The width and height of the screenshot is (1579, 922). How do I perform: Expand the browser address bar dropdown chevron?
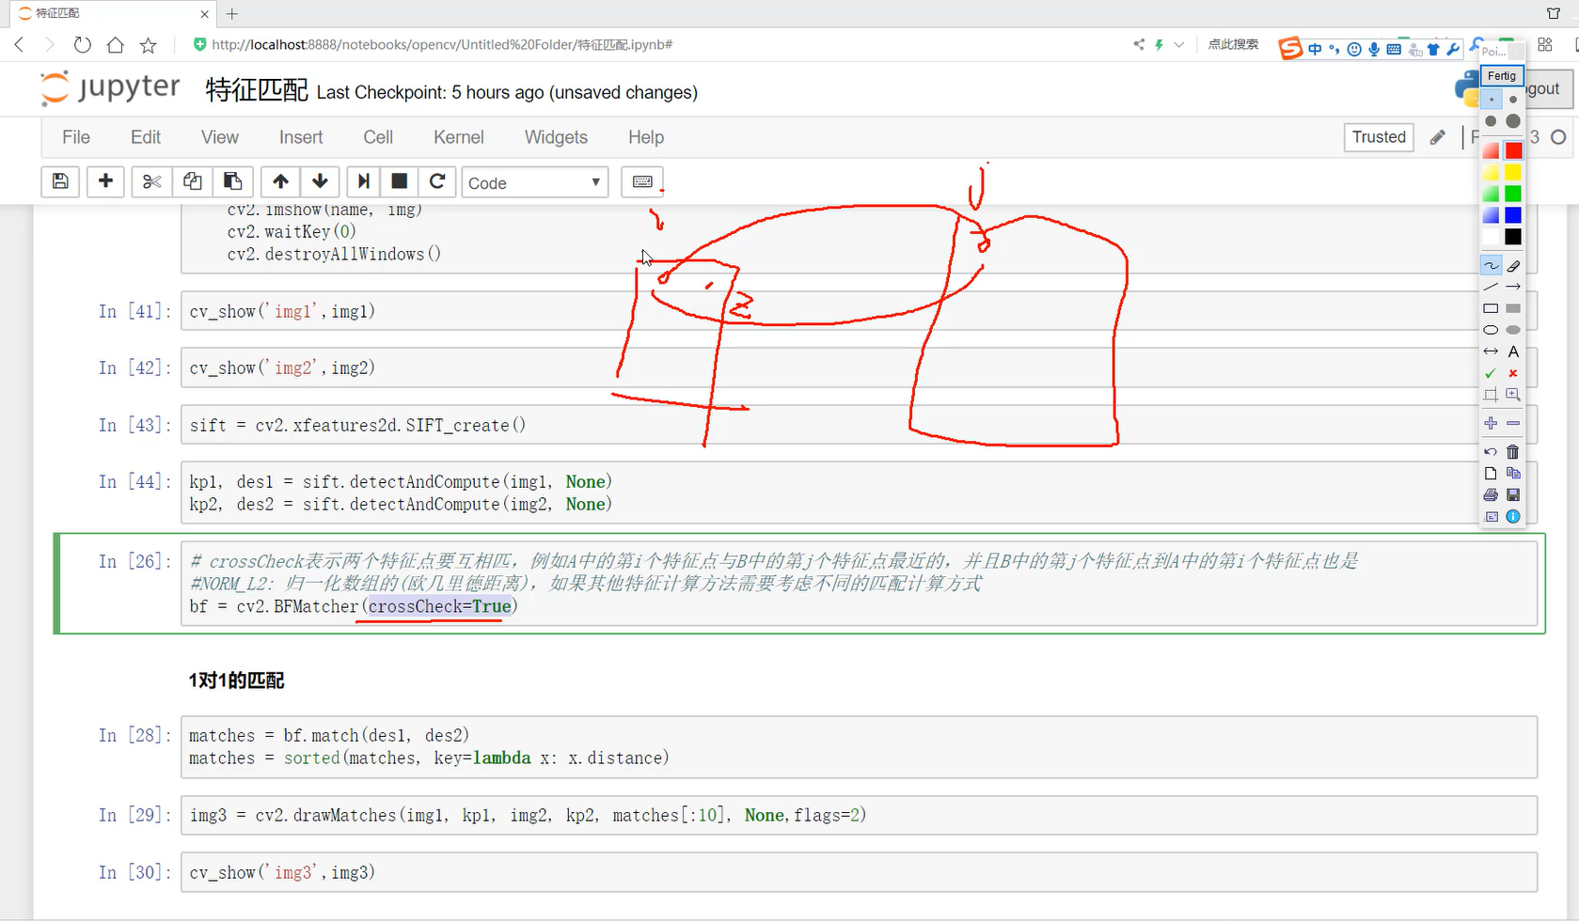click(1179, 44)
